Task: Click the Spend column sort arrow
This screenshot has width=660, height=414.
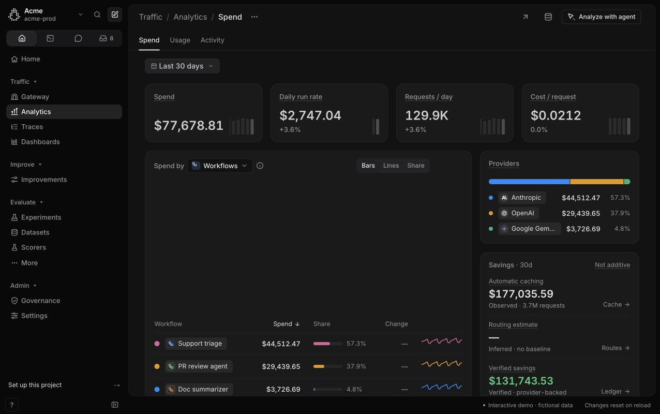Action: 297,324
